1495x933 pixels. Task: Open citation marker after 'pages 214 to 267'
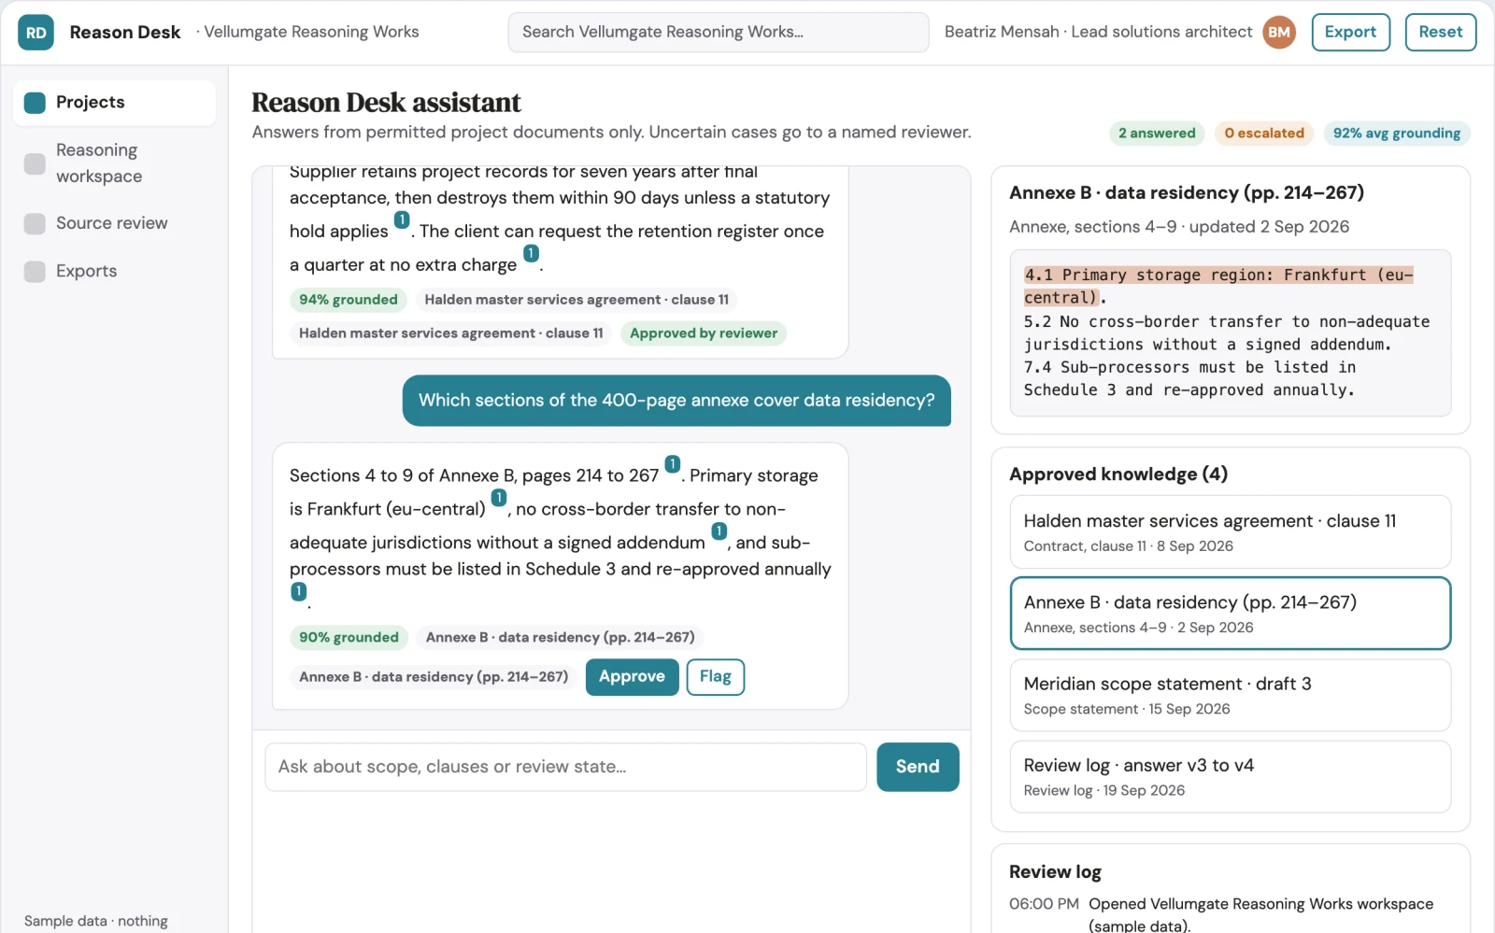tap(673, 464)
